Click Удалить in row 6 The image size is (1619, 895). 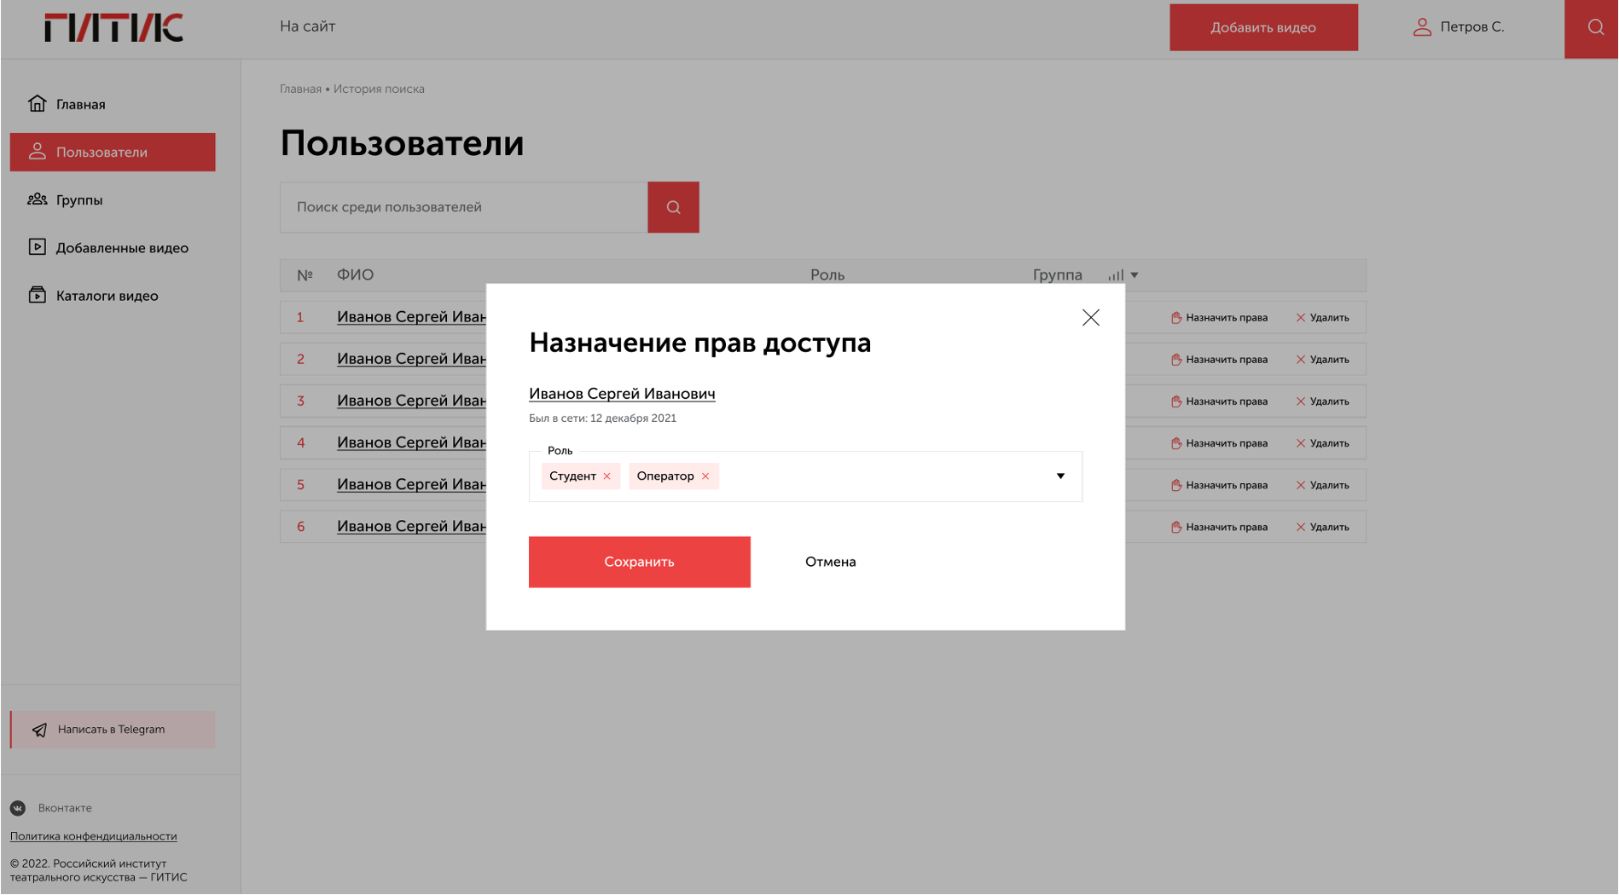[1322, 527]
